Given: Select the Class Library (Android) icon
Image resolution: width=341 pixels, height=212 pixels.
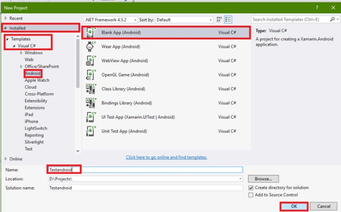Looking at the screenshot, I should 90,89.
